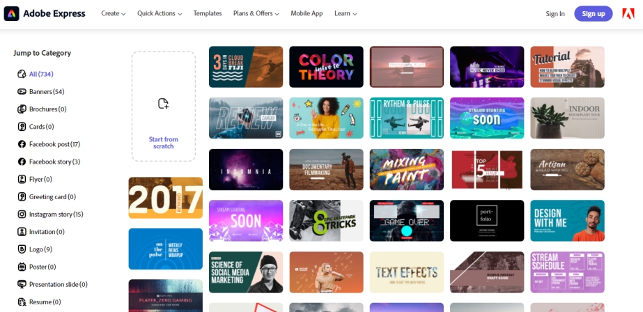This screenshot has height=312, width=643.
Task: Click the Poster category icon
Action: point(22,267)
